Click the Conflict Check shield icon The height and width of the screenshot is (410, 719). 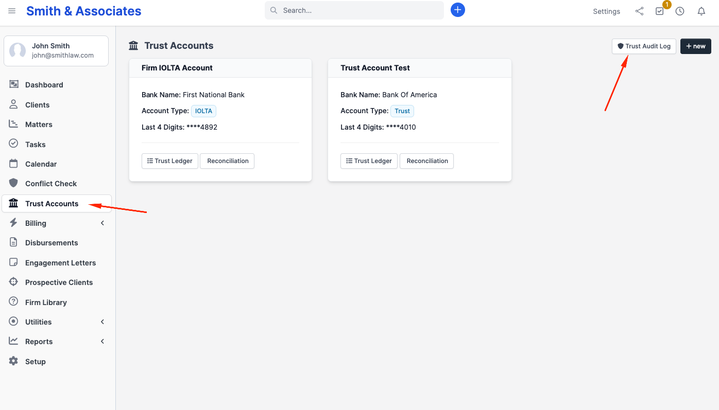pyautogui.click(x=14, y=183)
